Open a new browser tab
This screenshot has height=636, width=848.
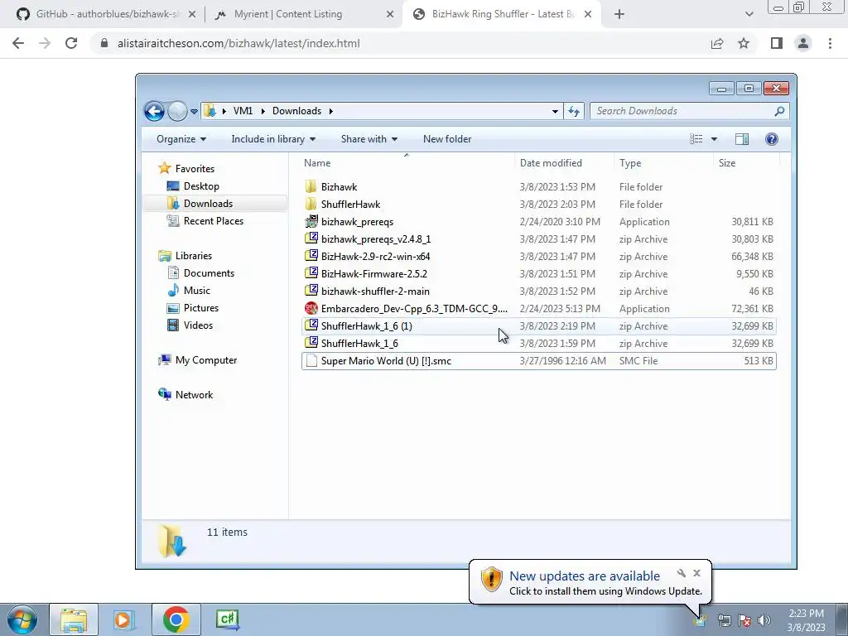619,14
